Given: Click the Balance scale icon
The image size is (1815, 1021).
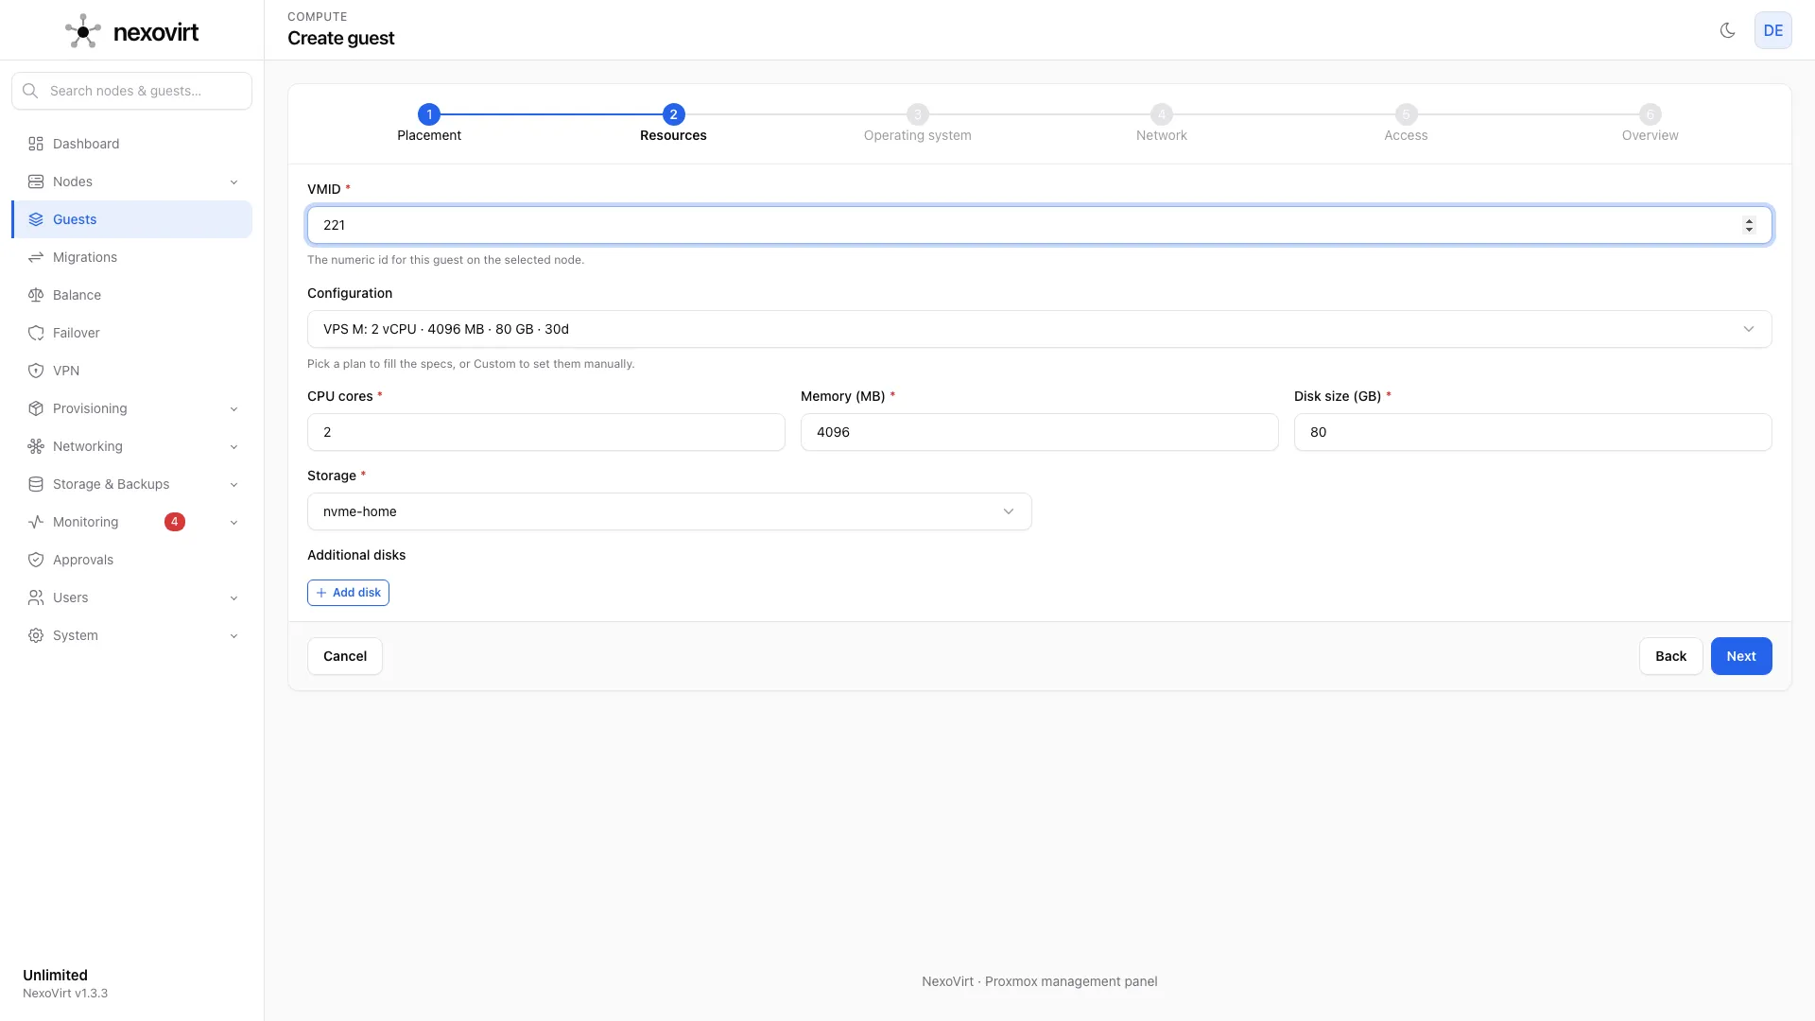Looking at the screenshot, I should click(x=36, y=295).
